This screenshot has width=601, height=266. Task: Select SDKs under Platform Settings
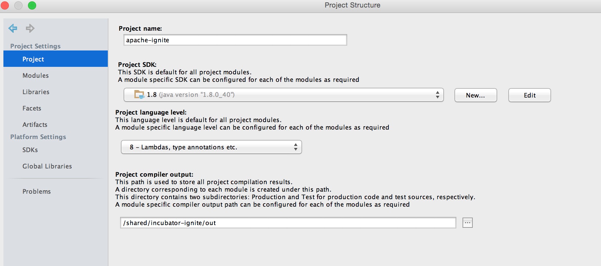click(x=30, y=150)
